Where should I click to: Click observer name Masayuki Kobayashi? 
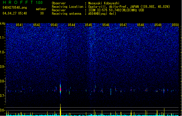[104, 3]
